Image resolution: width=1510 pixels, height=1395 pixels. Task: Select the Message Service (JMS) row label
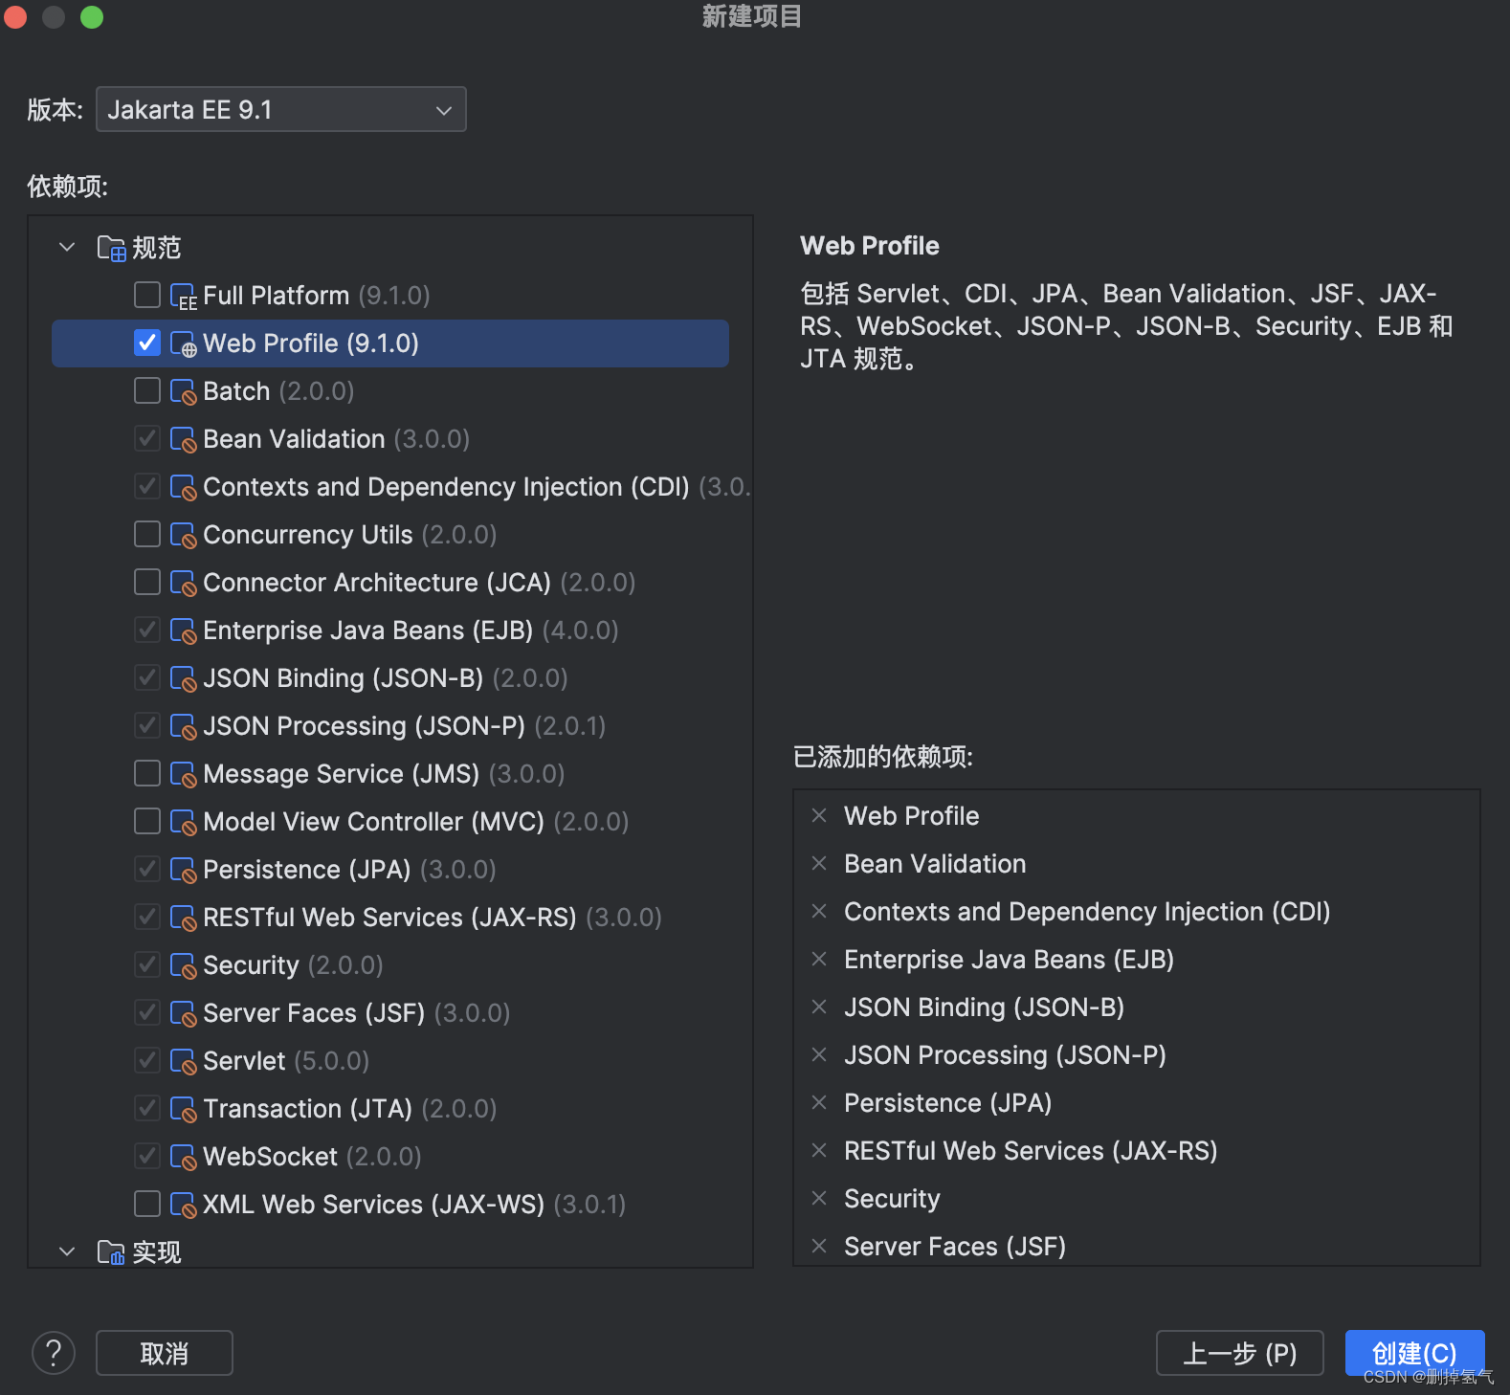pos(384,774)
